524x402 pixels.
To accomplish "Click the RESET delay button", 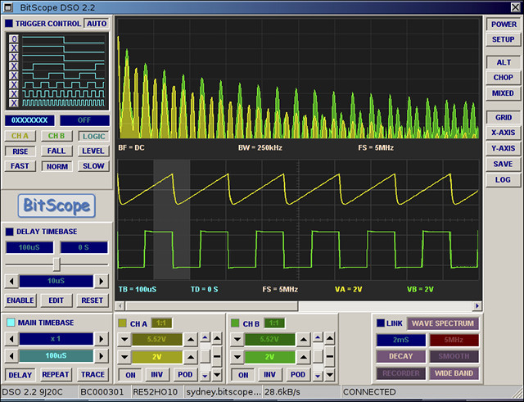I will click(93, 300).
